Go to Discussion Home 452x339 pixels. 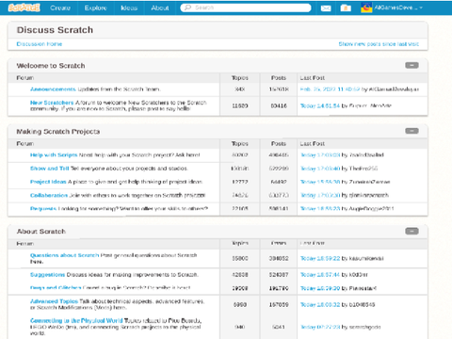pyautogui.click(x=40, y=44)
